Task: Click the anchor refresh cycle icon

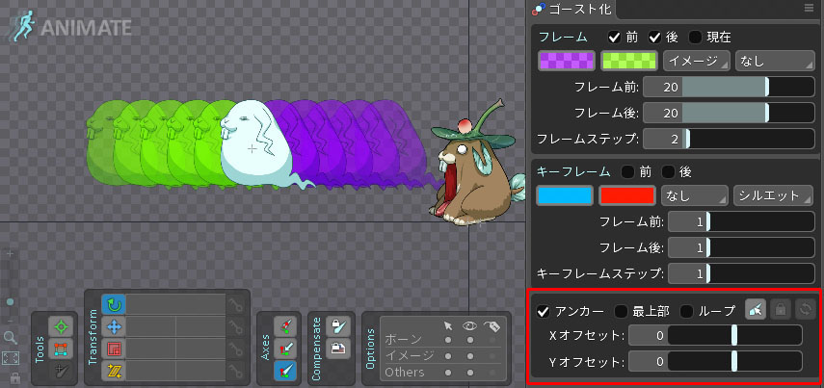Action: coord(805,310)
